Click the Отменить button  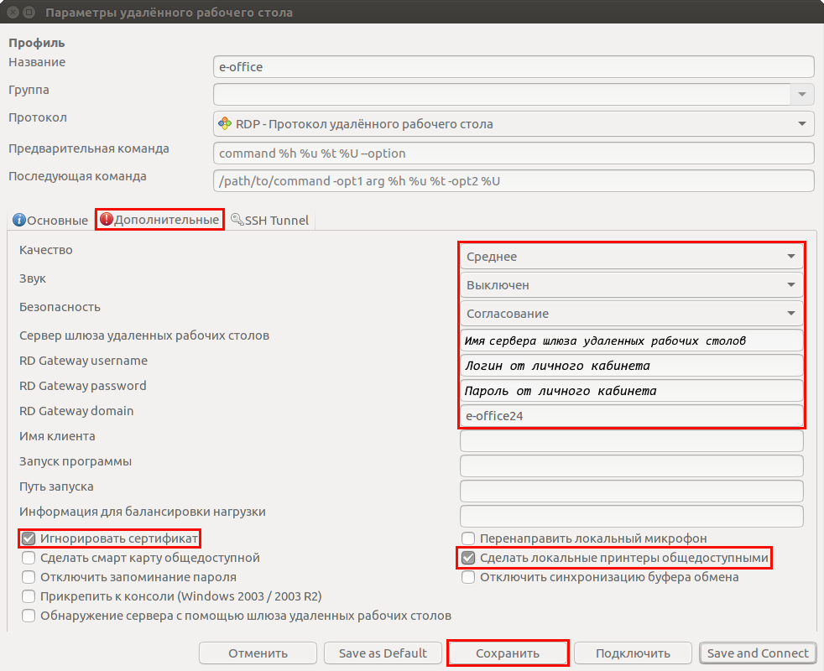click(x=258, y=653)
